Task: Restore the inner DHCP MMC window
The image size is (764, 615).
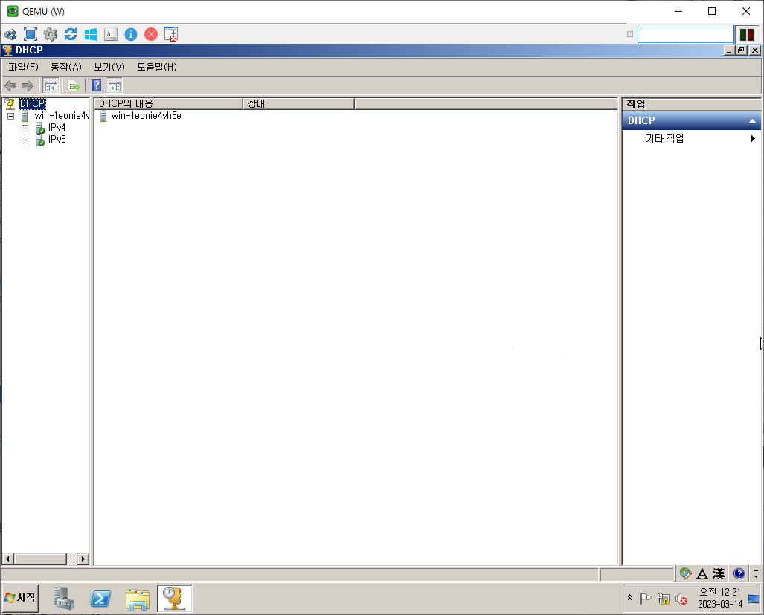Action: click(x=742, y=50)
